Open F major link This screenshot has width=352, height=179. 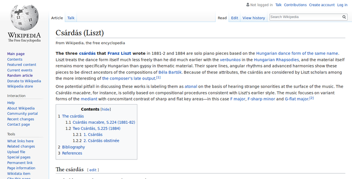[238, 99]
